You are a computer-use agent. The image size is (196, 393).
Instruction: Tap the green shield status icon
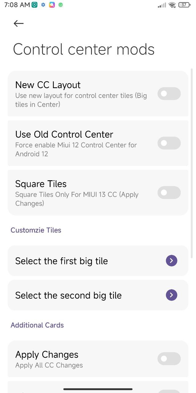pos(35,5)
